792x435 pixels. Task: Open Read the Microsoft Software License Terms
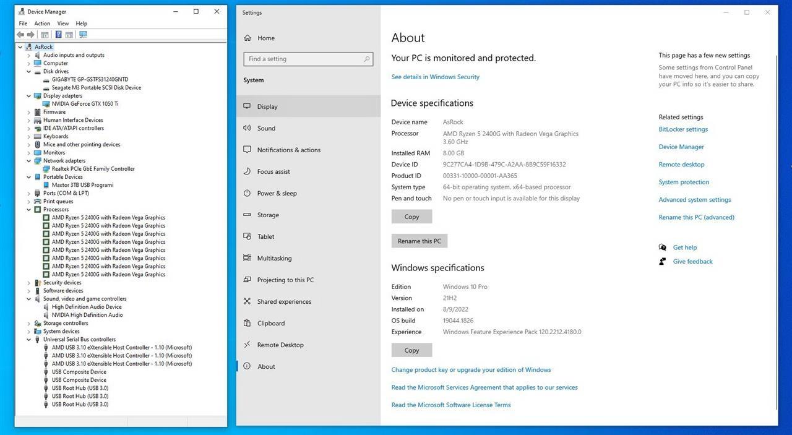[x=451, y=405]
